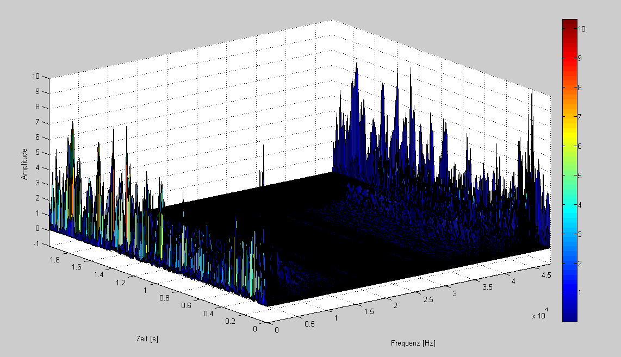This screenshot has height=357, width=621.
Task: Click the cyan region of the colorbar
Action: click(569, 209)
